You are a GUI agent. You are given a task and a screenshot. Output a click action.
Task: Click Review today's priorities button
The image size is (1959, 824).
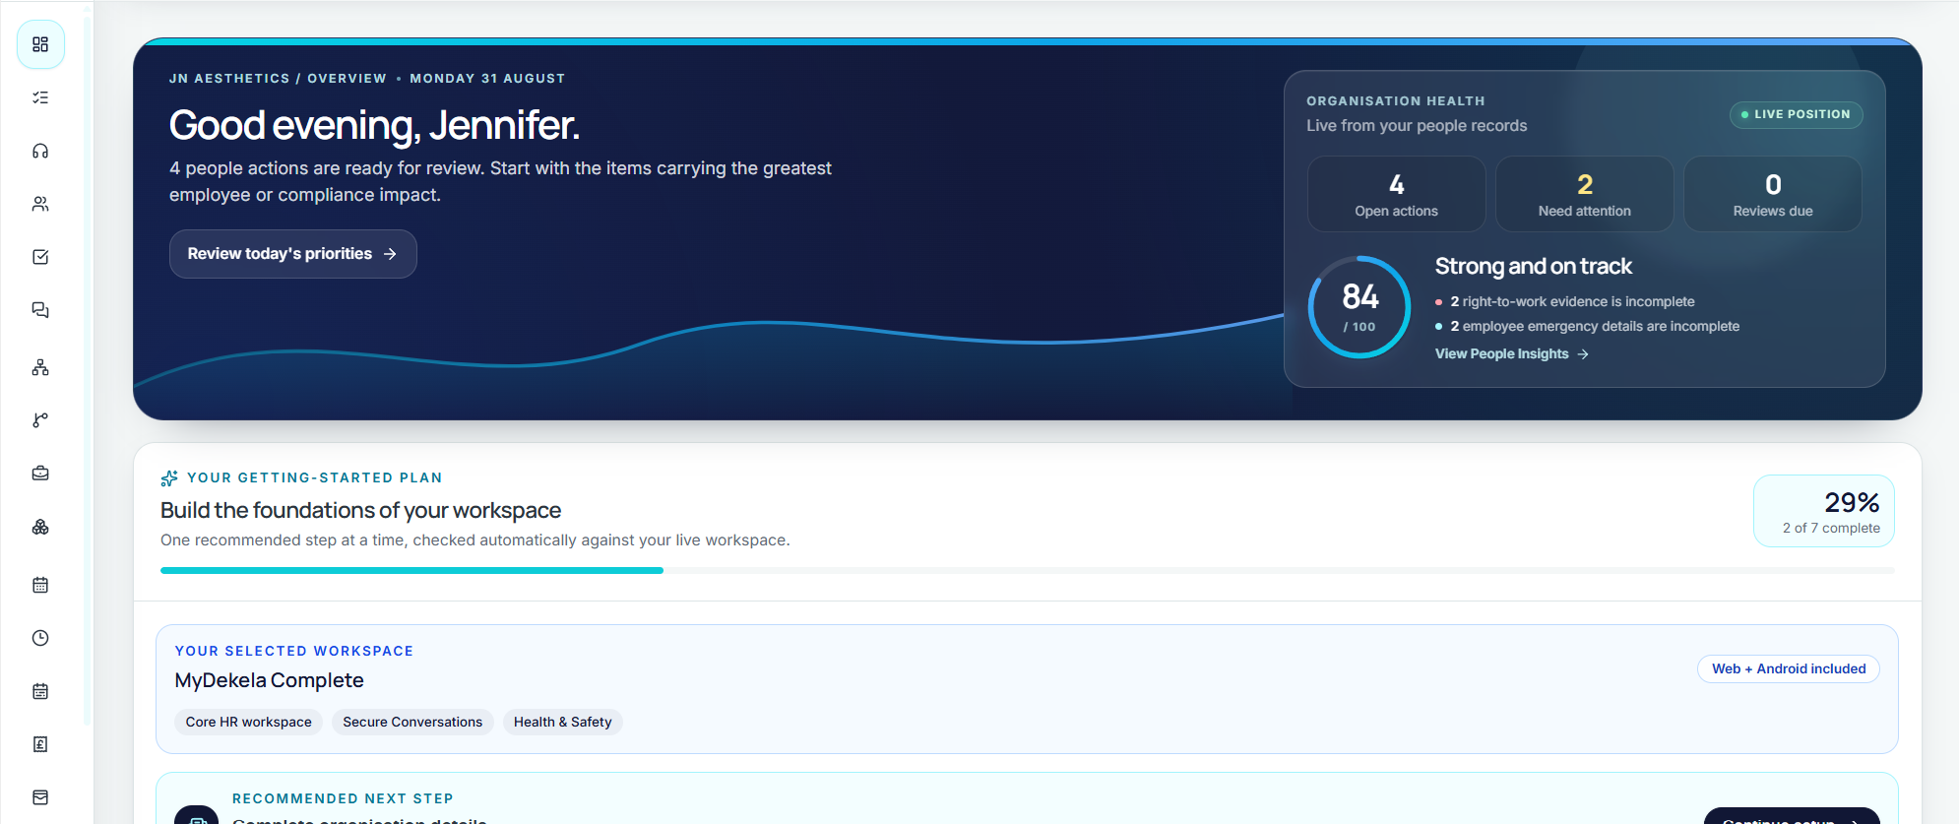tap(293, 254)
